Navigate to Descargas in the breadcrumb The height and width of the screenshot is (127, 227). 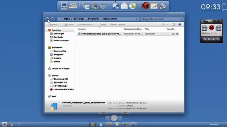(79, 19)
